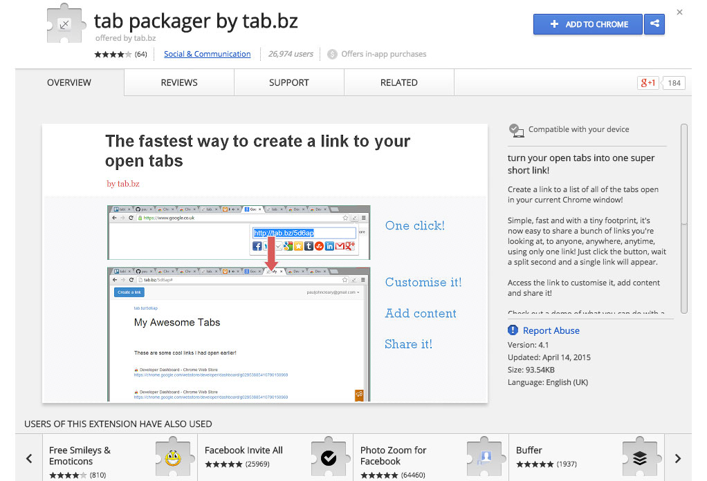Image resolution: width=707 pixels, height=481 pixels.
Task: Click the in-app purchases dollar coin icon
Action: (x=332, y=54)
